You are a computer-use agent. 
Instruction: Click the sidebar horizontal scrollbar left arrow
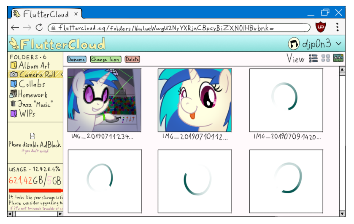pyautogui.click(x=11, y=214)
